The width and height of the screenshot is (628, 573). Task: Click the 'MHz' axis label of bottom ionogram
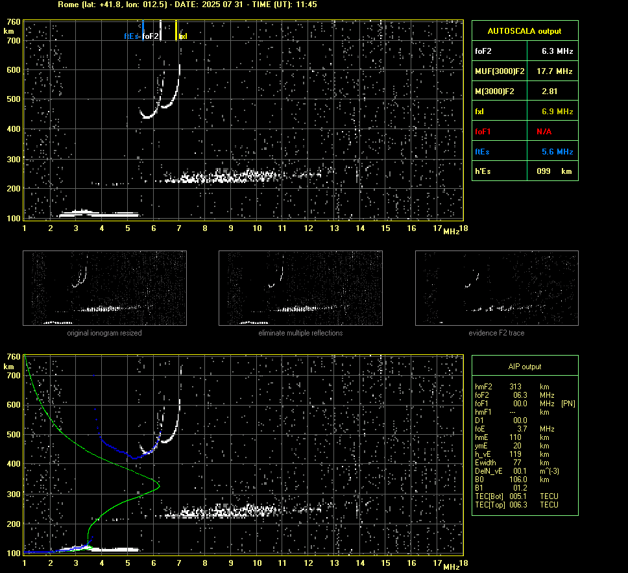[452, 567]
